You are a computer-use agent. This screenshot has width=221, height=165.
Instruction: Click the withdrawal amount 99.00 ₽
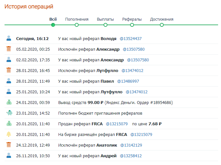coord(95,103)
